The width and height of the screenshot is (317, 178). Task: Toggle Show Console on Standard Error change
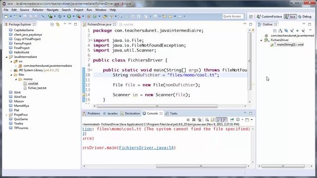224,120
